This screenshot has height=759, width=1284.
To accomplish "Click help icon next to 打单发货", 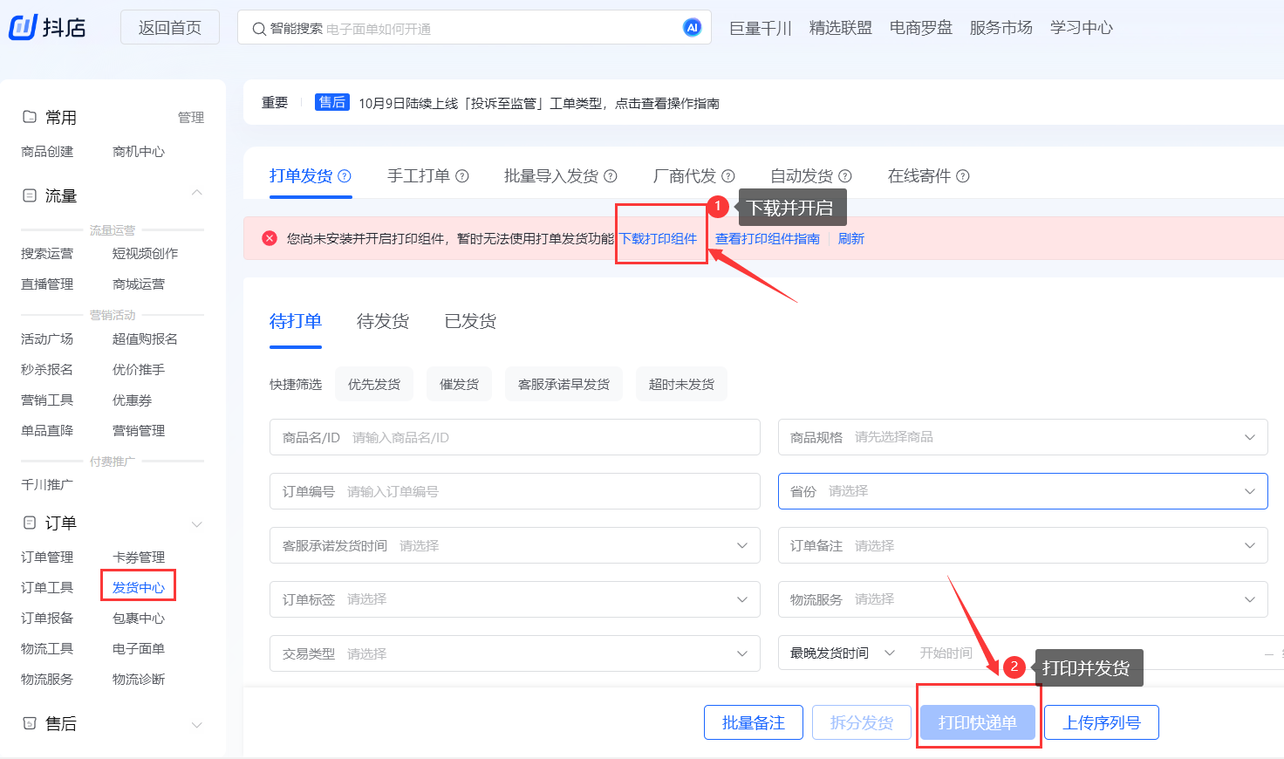I will [345, 176].
